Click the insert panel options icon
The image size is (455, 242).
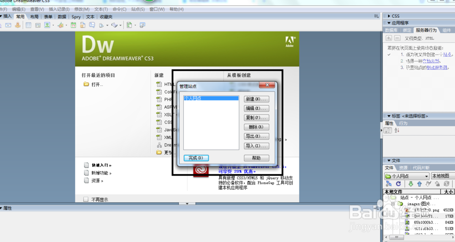pyautogui.click(x=376, y=16)
